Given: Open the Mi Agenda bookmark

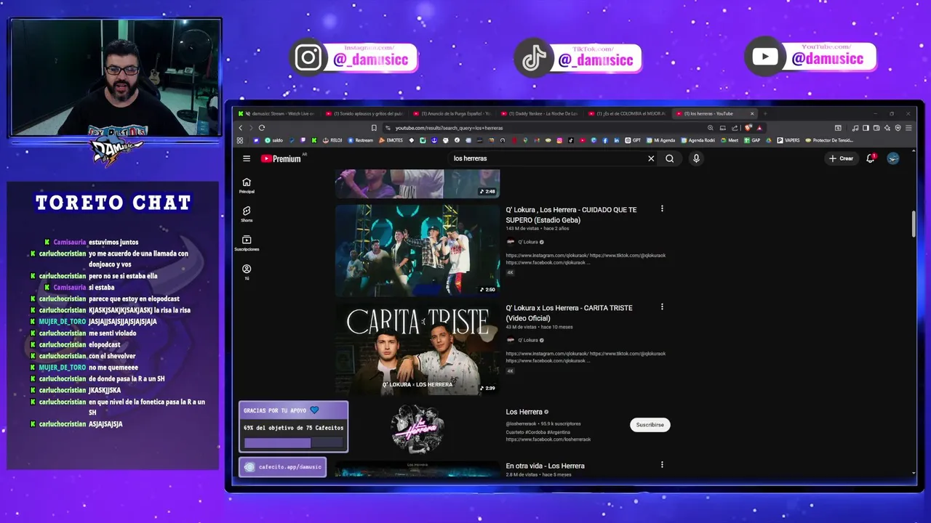Looking at the screenshot, I should (660, 140).
